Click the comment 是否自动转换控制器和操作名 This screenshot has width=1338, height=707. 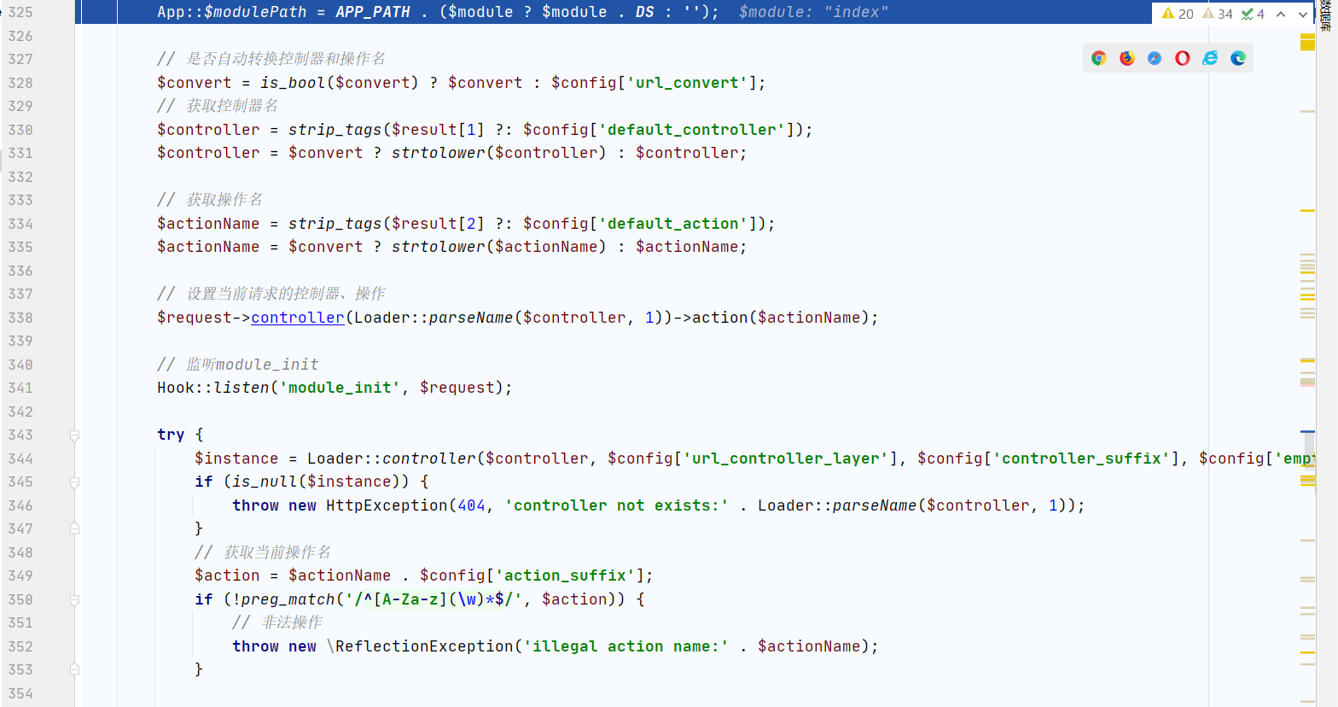point(271,59)
